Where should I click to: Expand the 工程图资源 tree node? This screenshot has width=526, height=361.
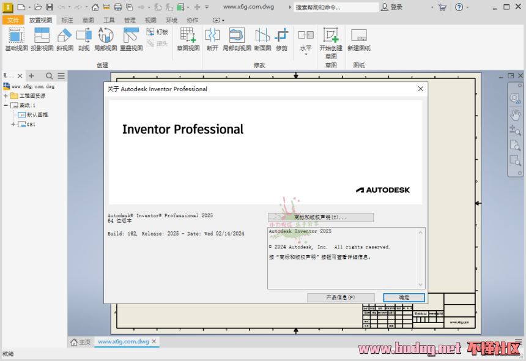6,95
